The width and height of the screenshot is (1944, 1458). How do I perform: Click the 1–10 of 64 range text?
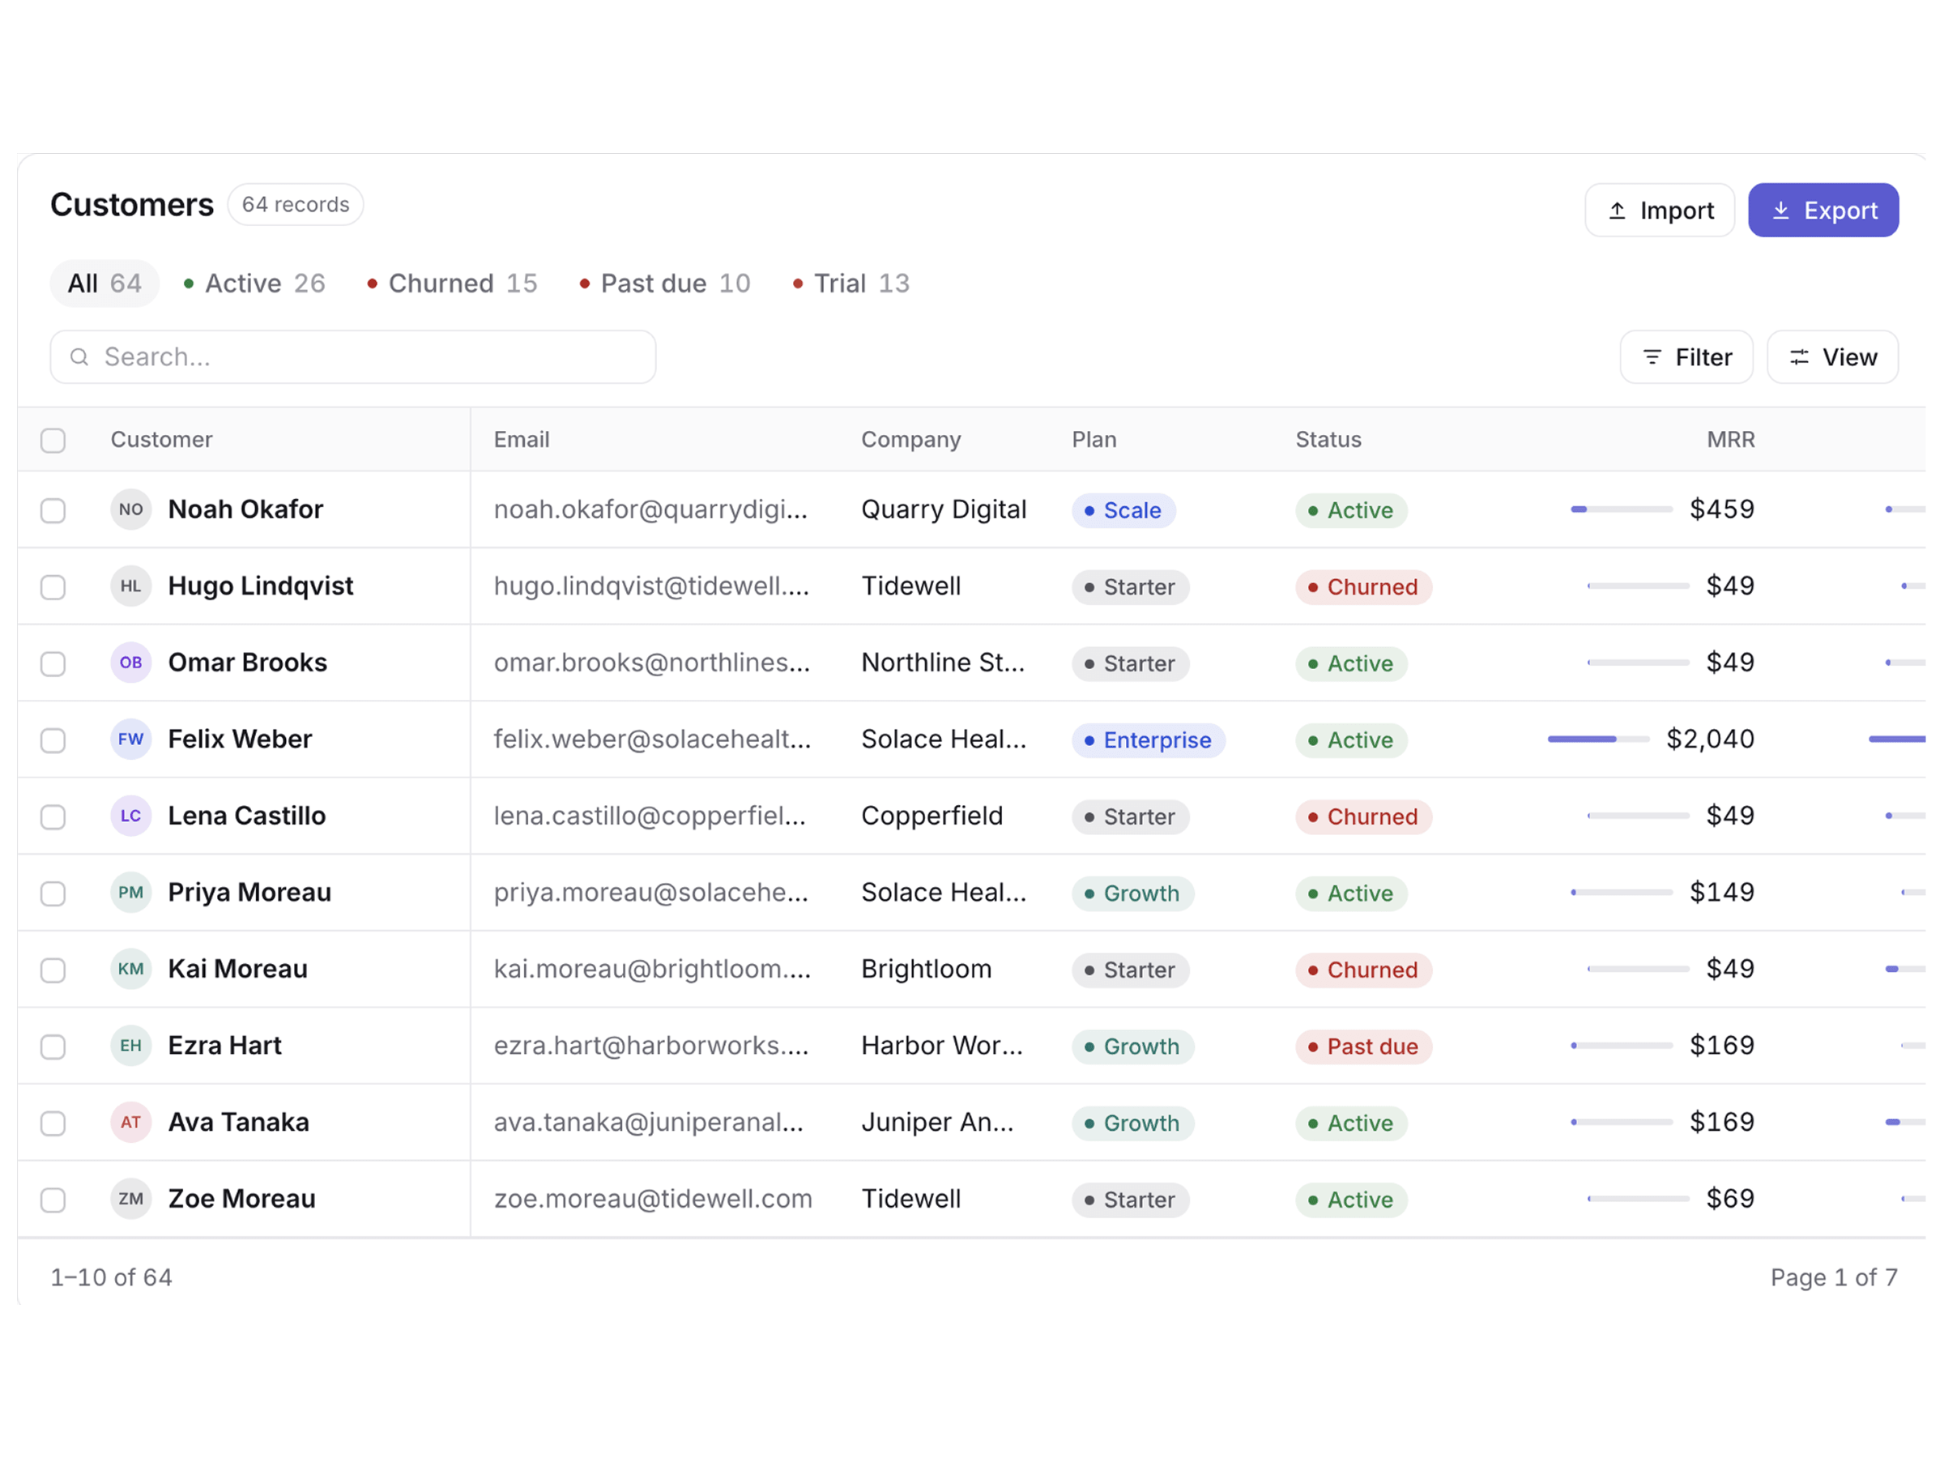(112, 1277)
